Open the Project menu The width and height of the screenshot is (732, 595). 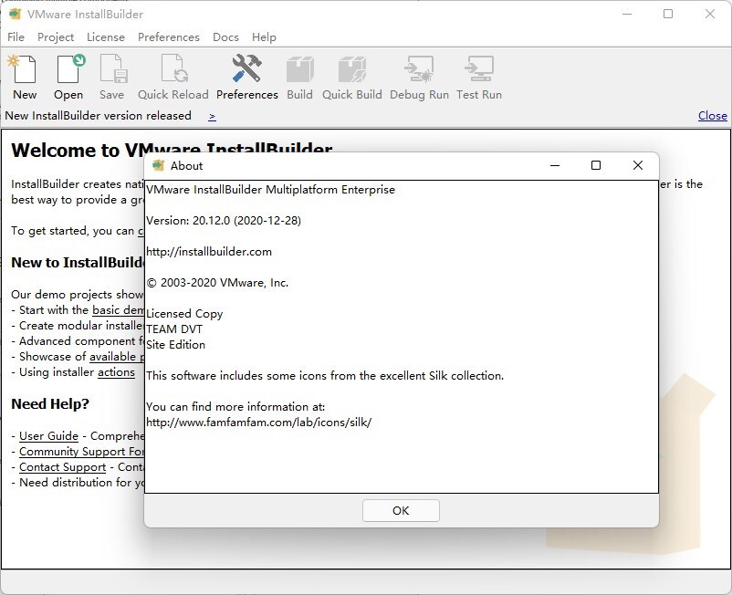coord(55,37)
